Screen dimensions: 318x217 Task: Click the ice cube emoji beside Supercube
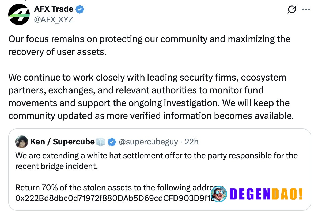pos(100,142)
